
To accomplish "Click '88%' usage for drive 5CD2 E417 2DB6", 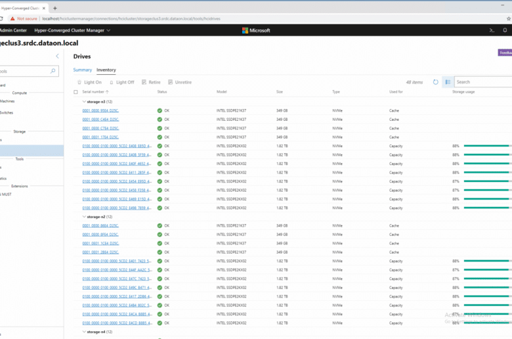I will 456,296.
